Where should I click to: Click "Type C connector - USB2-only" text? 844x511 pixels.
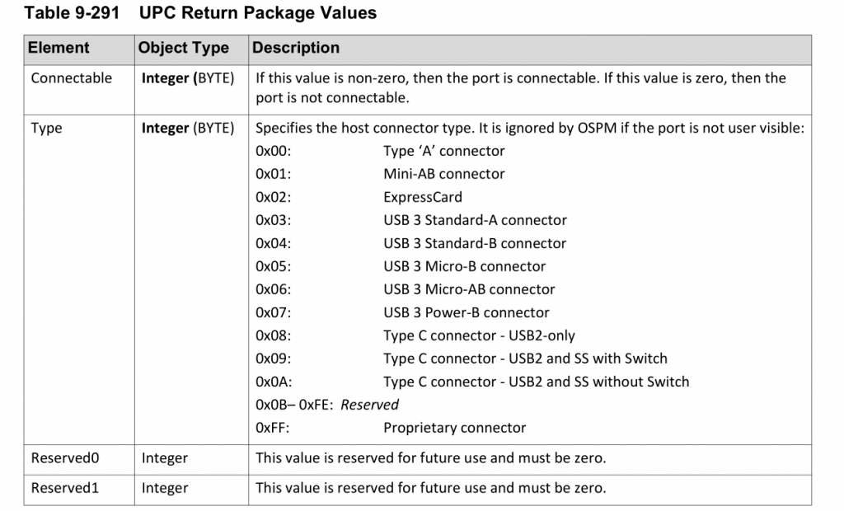click(479, 335)
